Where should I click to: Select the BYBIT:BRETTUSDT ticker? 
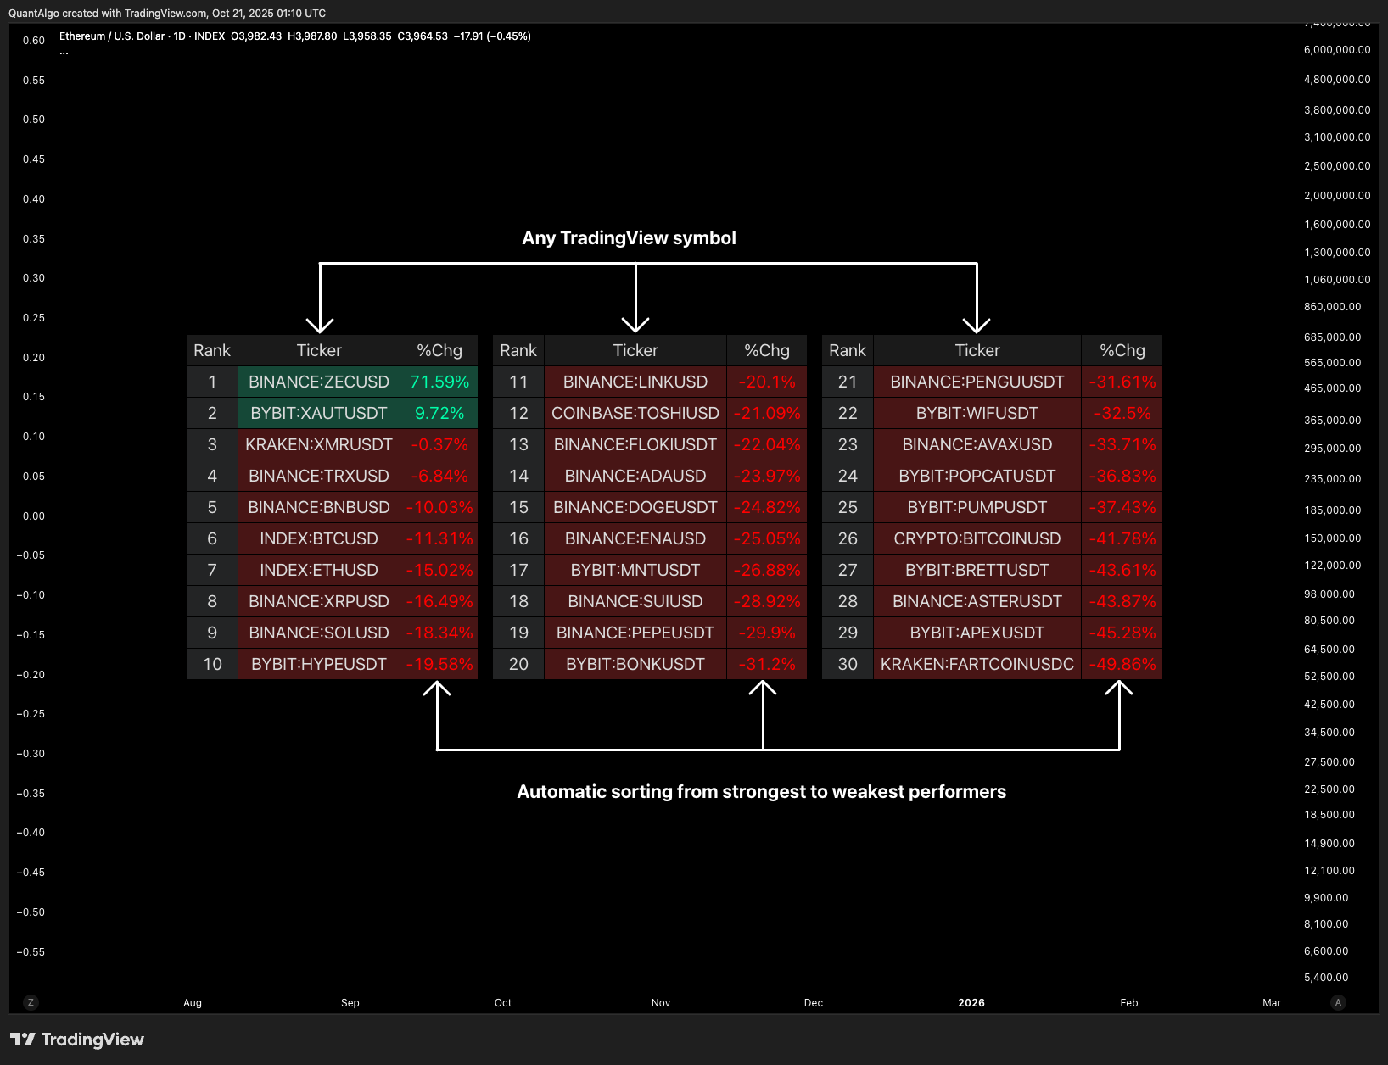(x=977, y=570)
